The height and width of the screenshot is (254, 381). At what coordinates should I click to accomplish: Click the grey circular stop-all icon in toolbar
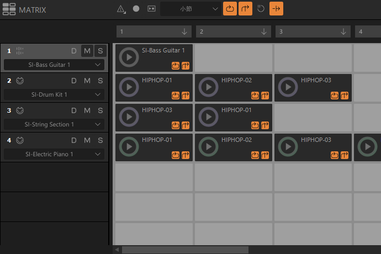click(x=261, y=9)
